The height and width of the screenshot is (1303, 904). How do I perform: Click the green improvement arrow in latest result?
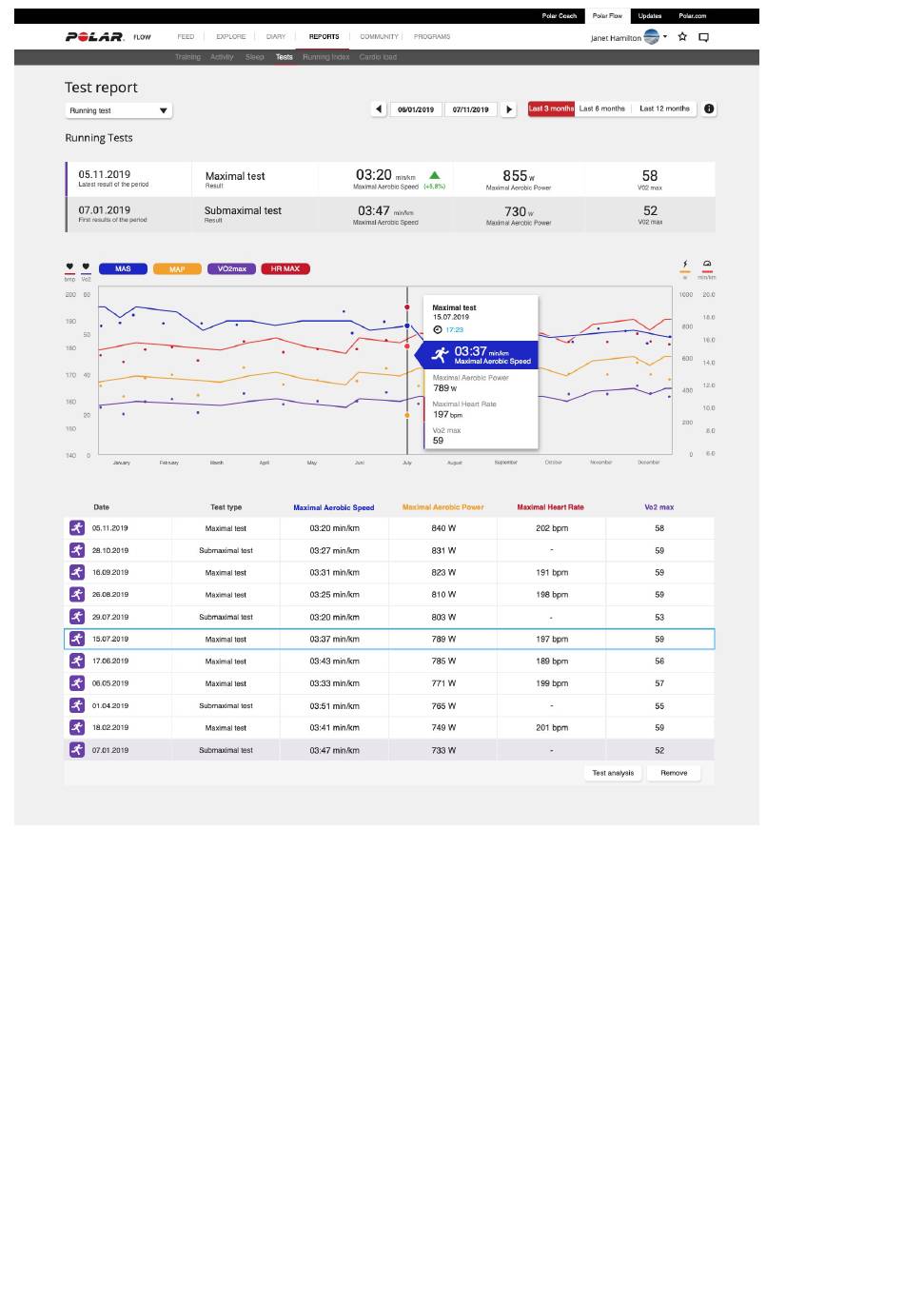coord(435,175)
